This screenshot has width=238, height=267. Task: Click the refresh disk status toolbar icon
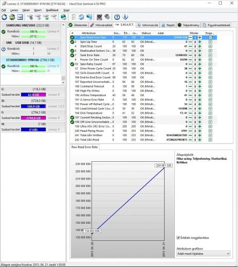pyautogui.click(x=4, y=17)
